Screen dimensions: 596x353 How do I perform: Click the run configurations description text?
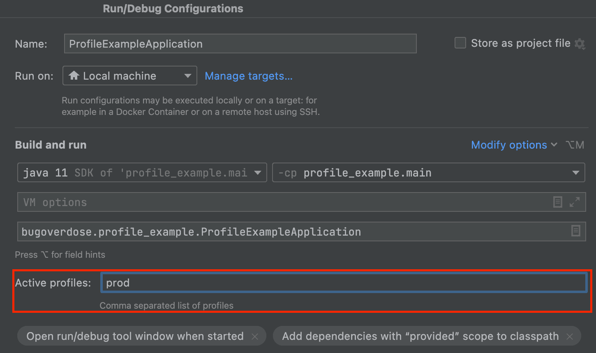click(191, 106)
